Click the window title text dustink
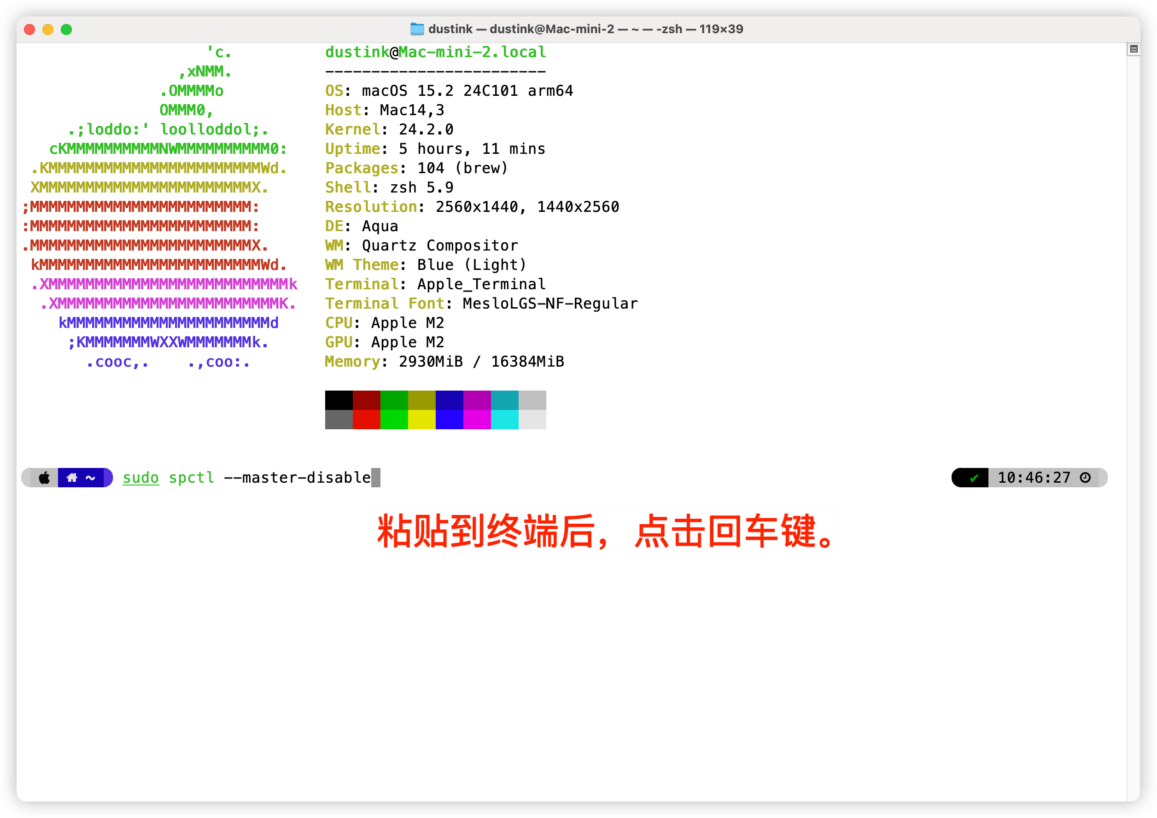Viewport: 1157px width, 818px height. tap(450, 29)
